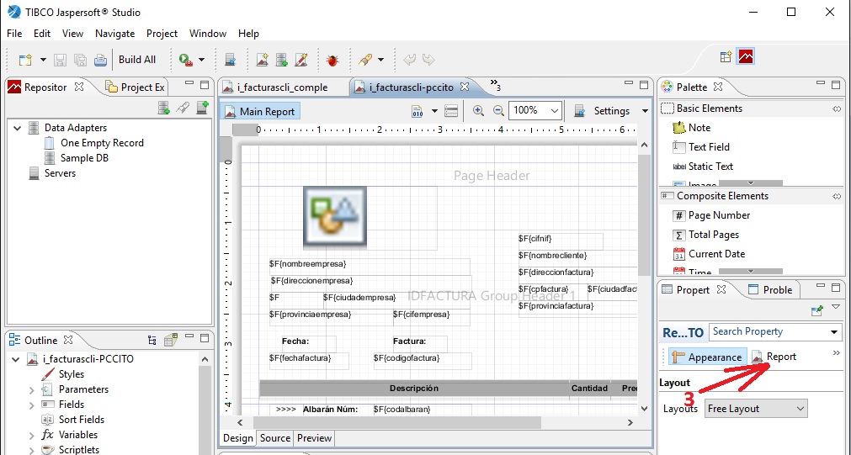This screenshot has height=455, width=851.
Task: Switch to the Problems tab
Action: pos(769,290)
